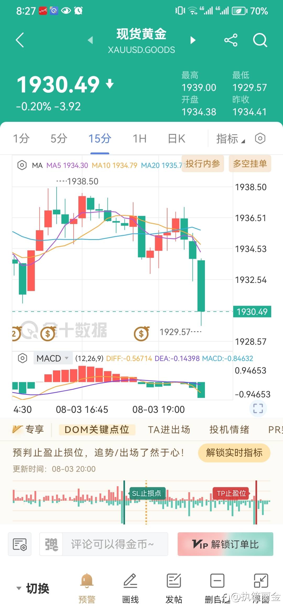The height and width of the screenshot is (613, 283).
Task: Select the TA进出场 tab
Action: (169, 430)
